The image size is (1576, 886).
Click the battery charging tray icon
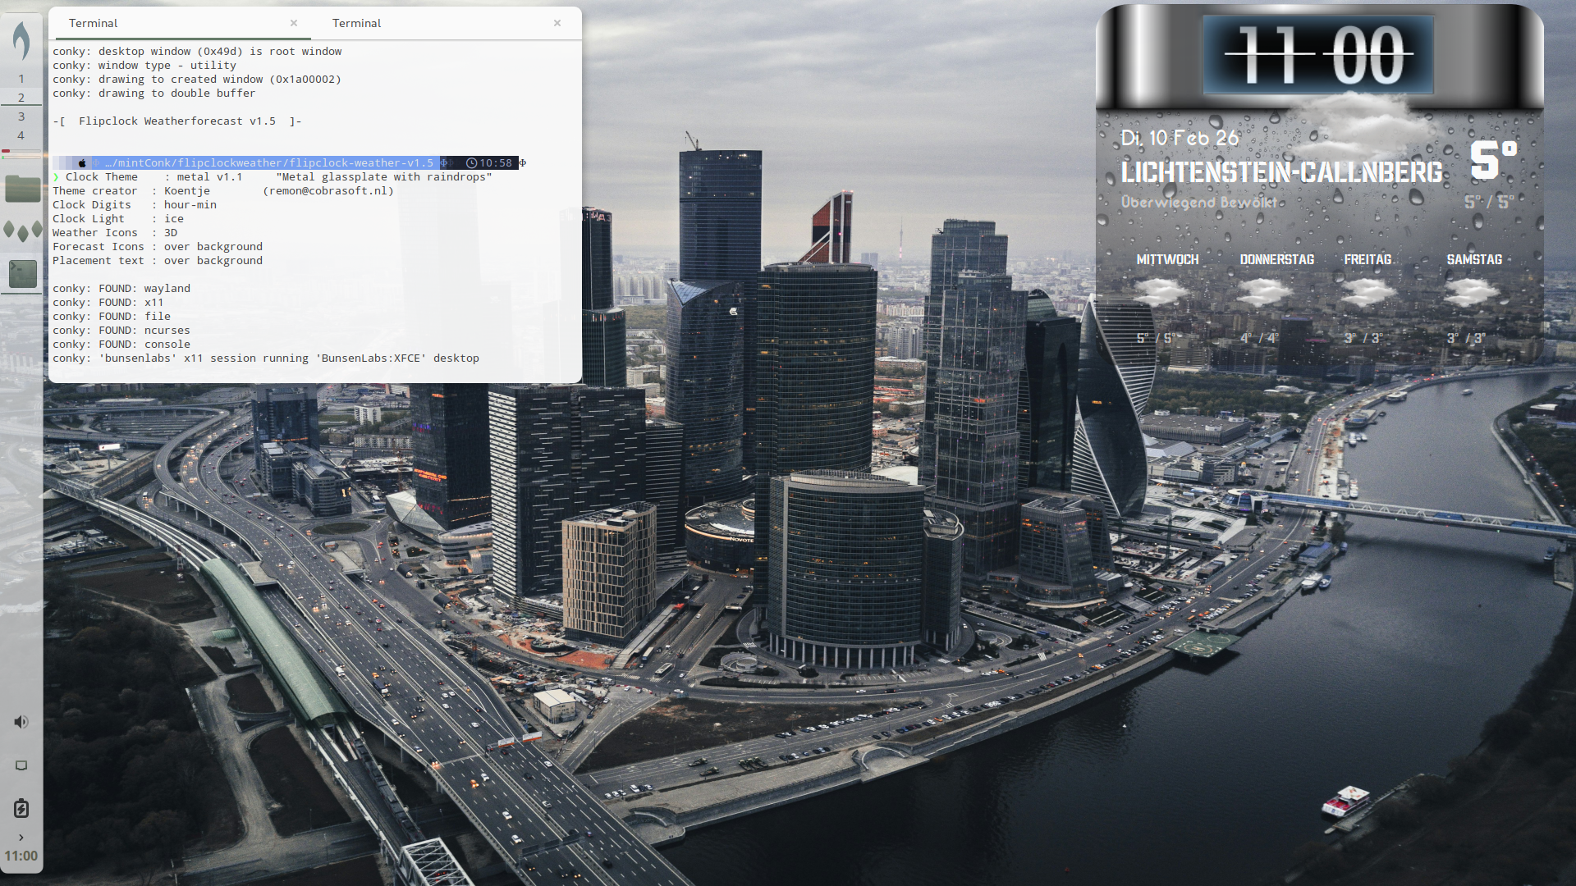click(21, 808)
